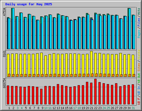This screenshot has width=142, height=111.
Task: Click the 'Hits' legend label
Action: 139,11
